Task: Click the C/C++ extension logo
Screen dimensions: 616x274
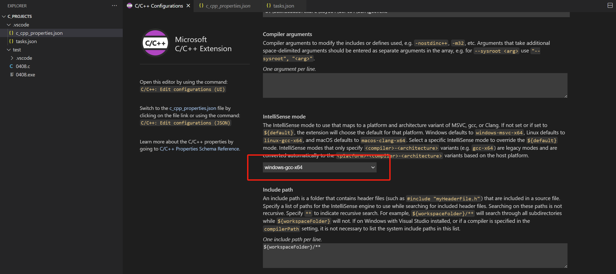Action: coord(155,43)
